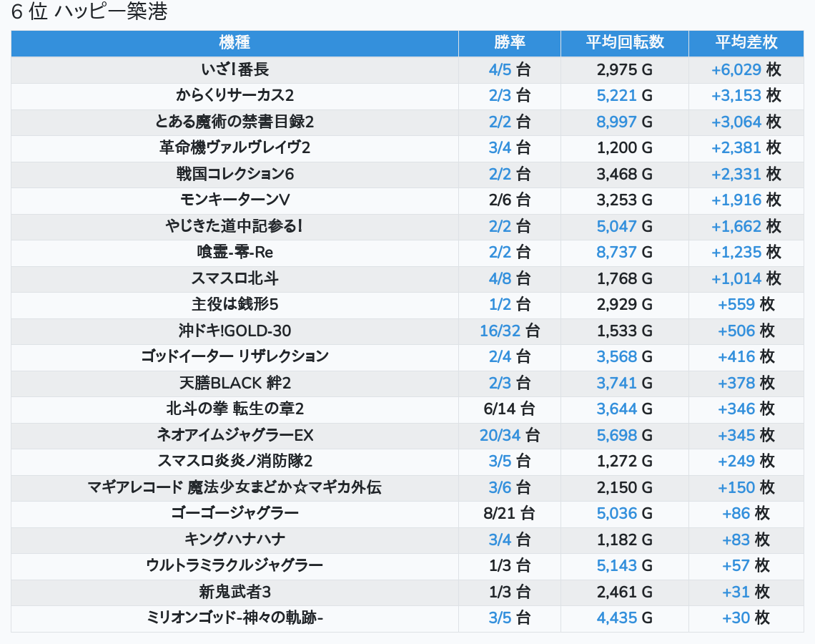
Task: Click average spins 2,975 G
Action: [x=625, y=69]
